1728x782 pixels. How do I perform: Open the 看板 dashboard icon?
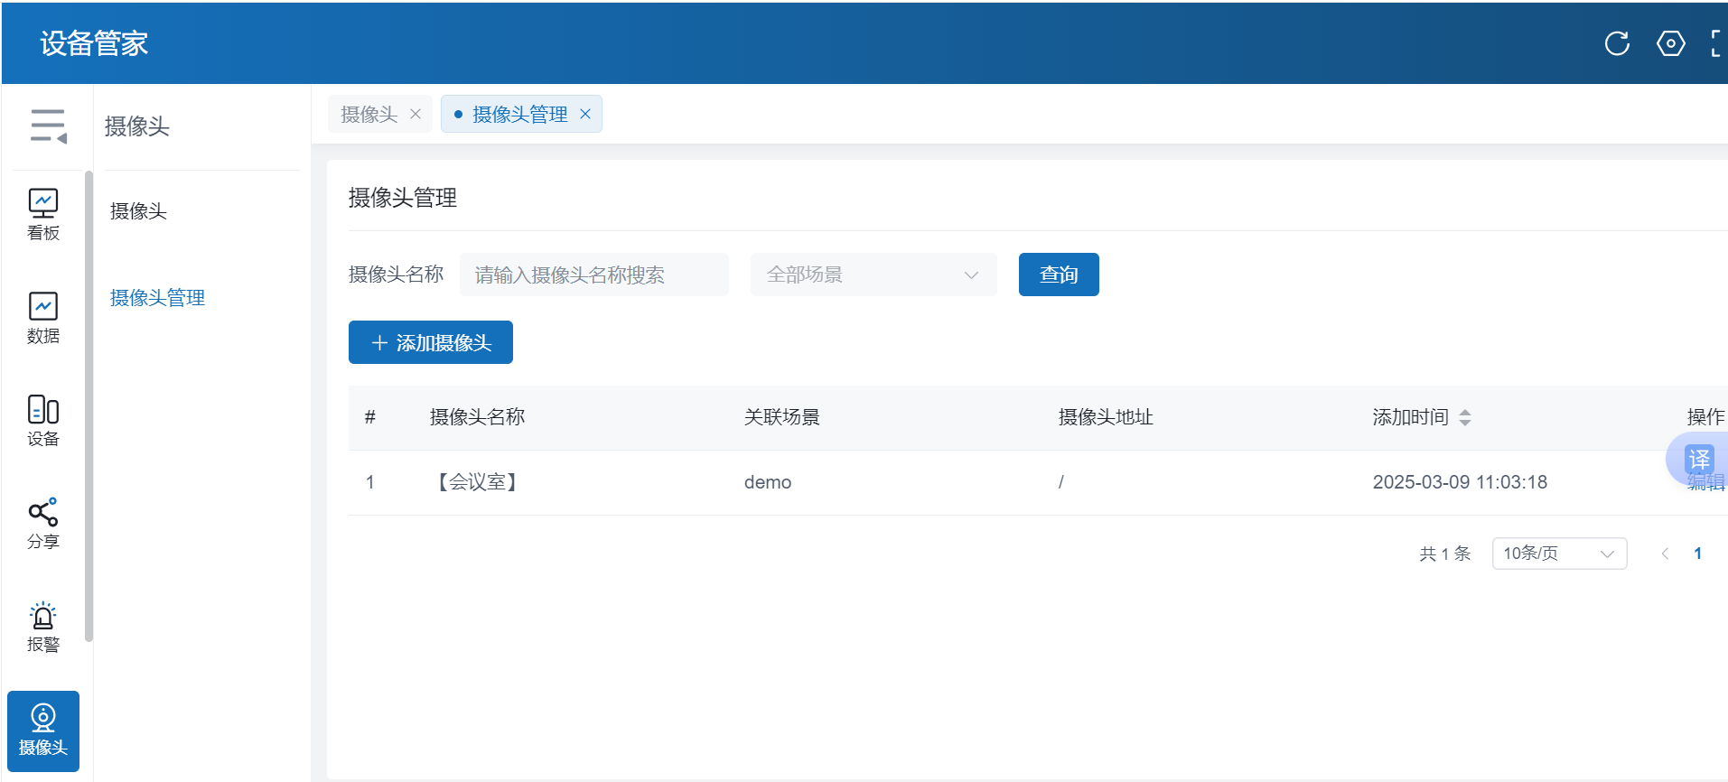(x=43, y=214)
